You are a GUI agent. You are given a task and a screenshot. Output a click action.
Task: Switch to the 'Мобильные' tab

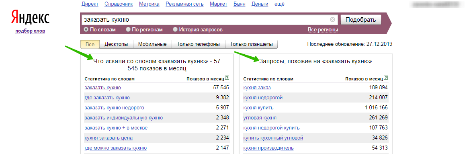coord(152,44)
